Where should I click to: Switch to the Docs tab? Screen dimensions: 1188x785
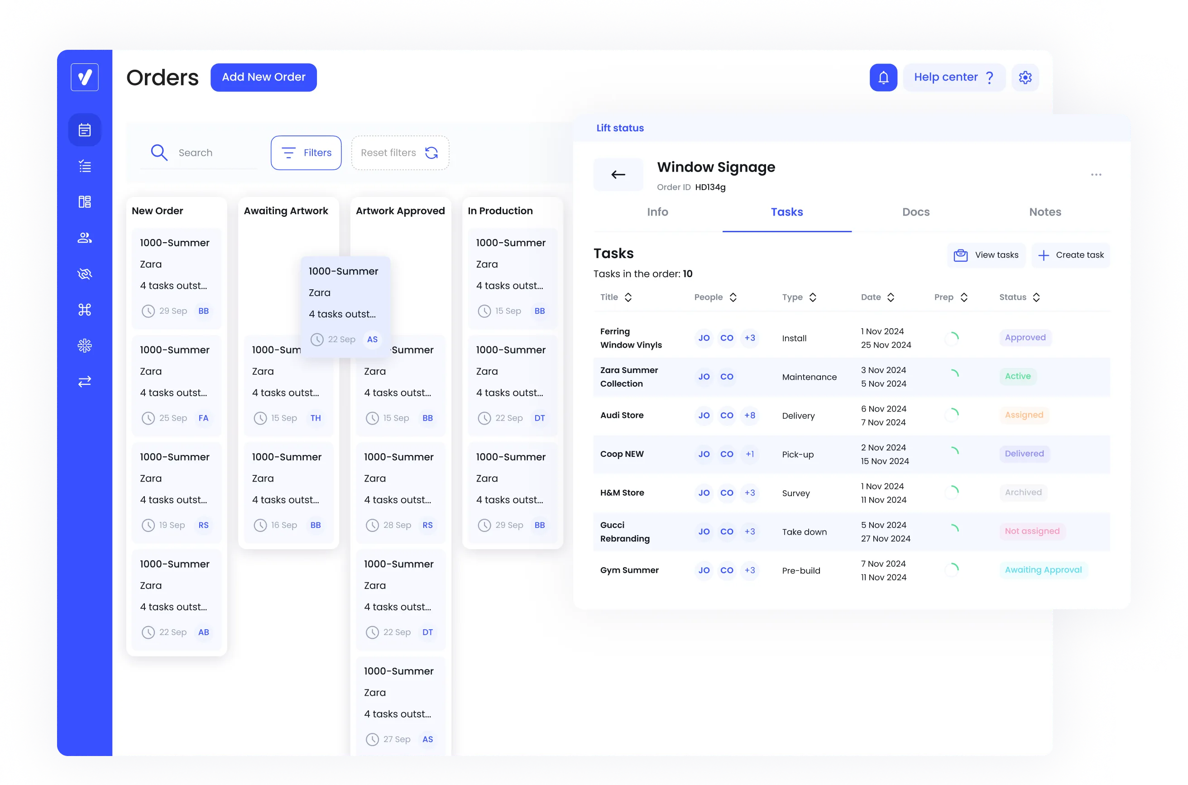pos(915,212)
